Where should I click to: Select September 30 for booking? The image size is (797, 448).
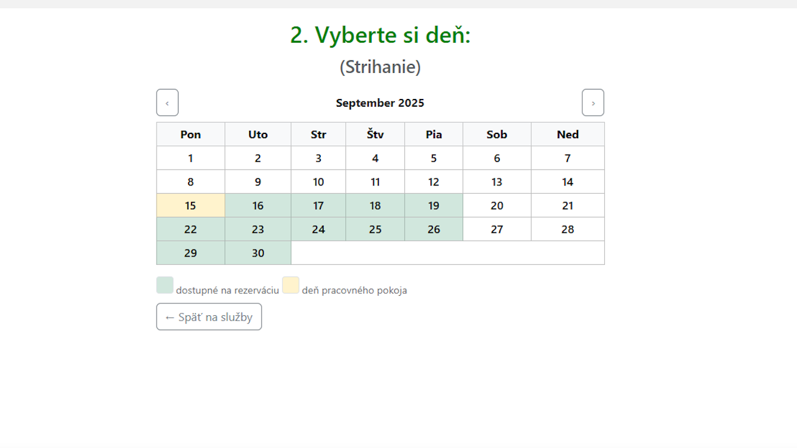pos(258,253)
